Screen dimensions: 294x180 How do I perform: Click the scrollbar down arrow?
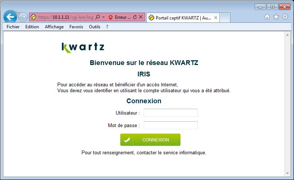click(x=287, y=173)
